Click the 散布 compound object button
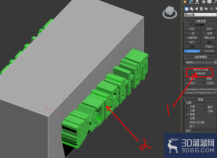This screenshot has width=217, height=158. (x=209, y=29)
